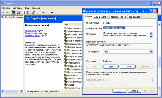Click the Пауза button
The image size is (162, 98).
tap(128, 67)
